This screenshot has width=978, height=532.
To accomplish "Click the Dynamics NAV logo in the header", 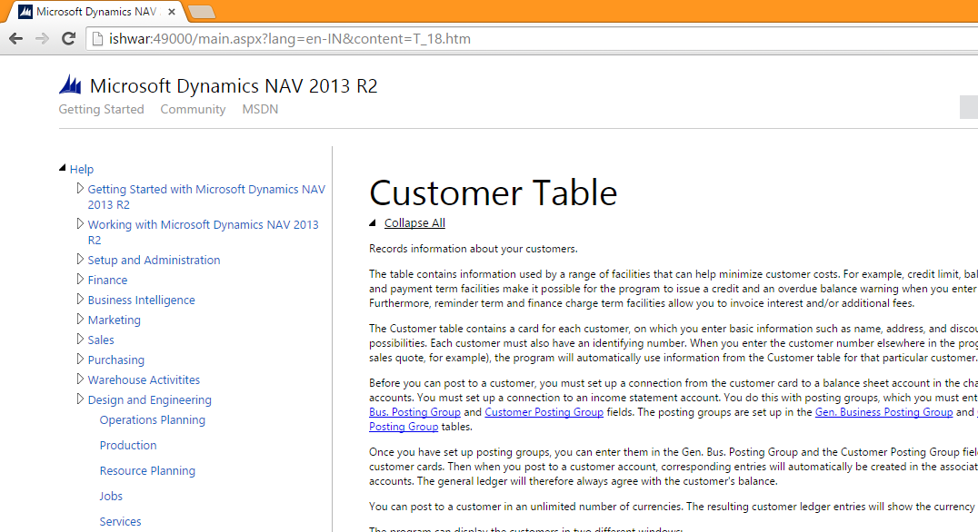I will 71,84.
